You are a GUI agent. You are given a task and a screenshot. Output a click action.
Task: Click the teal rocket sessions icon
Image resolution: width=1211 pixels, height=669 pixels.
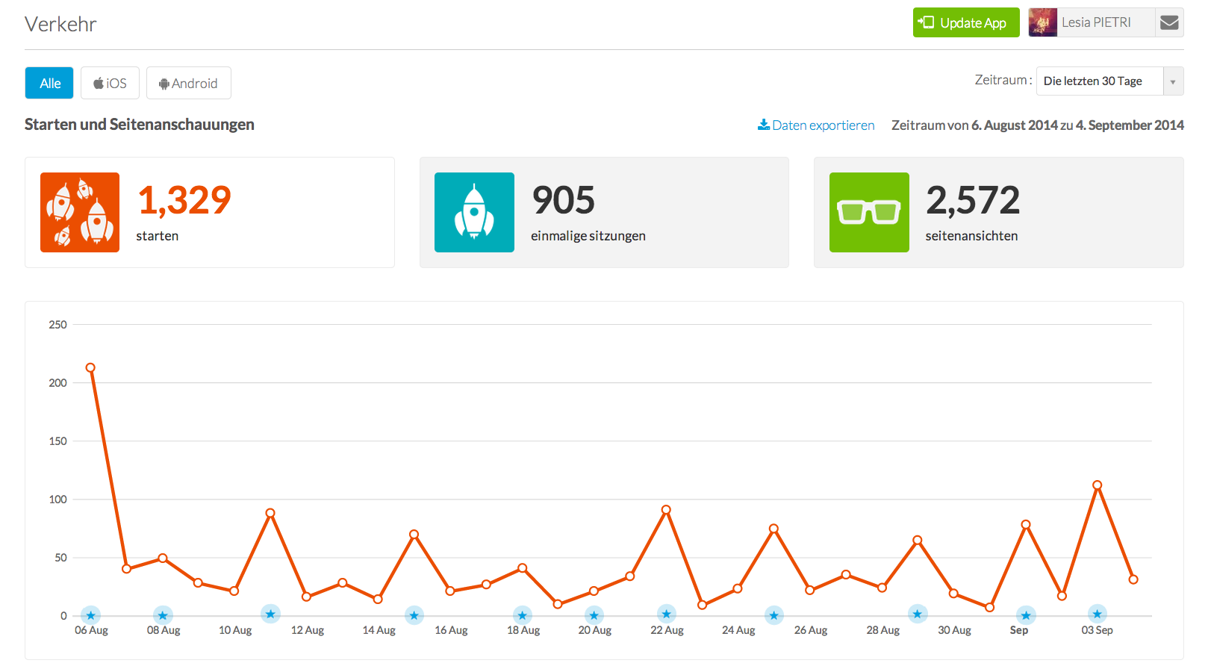click(x=474, y=213)
